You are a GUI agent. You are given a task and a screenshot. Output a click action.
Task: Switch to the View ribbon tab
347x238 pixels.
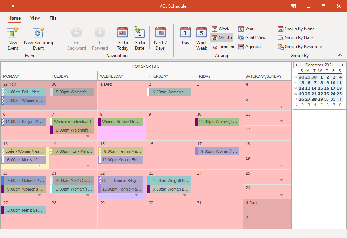click(35, 18)
